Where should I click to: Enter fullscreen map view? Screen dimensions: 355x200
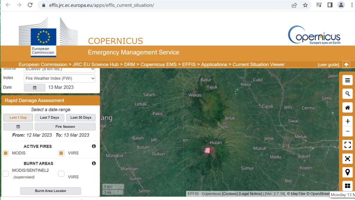(347, 145)
